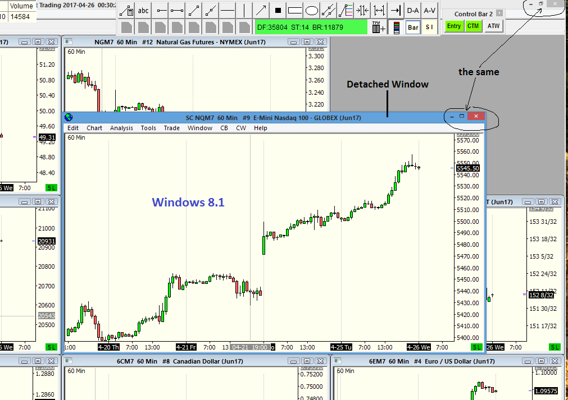Screen dimensions: 568x400
Task: Toggle the ATW button
Action: coord(493,26)
